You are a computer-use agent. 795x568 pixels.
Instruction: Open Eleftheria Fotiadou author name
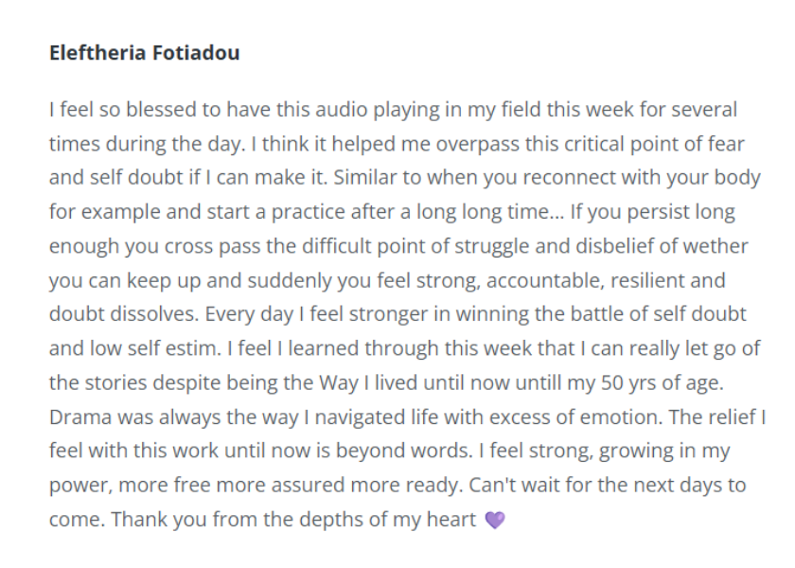click(145, 53)
